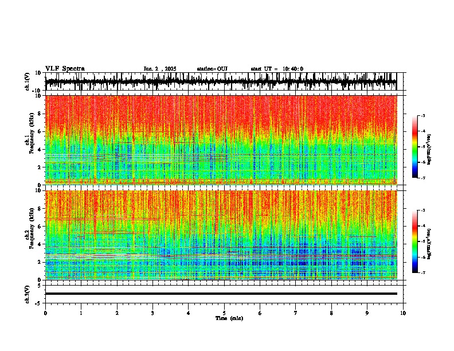Viewport: 454px width, 351px height.
Task: Click inside the ch.2 spectrogram plot
Action: (221, 235)
